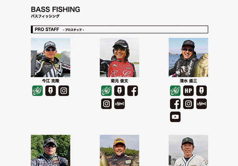Open 清水 盛三's HP homepage icon
Image resolution: width=238 pixels, height=166 pixels.
[188, 90]
